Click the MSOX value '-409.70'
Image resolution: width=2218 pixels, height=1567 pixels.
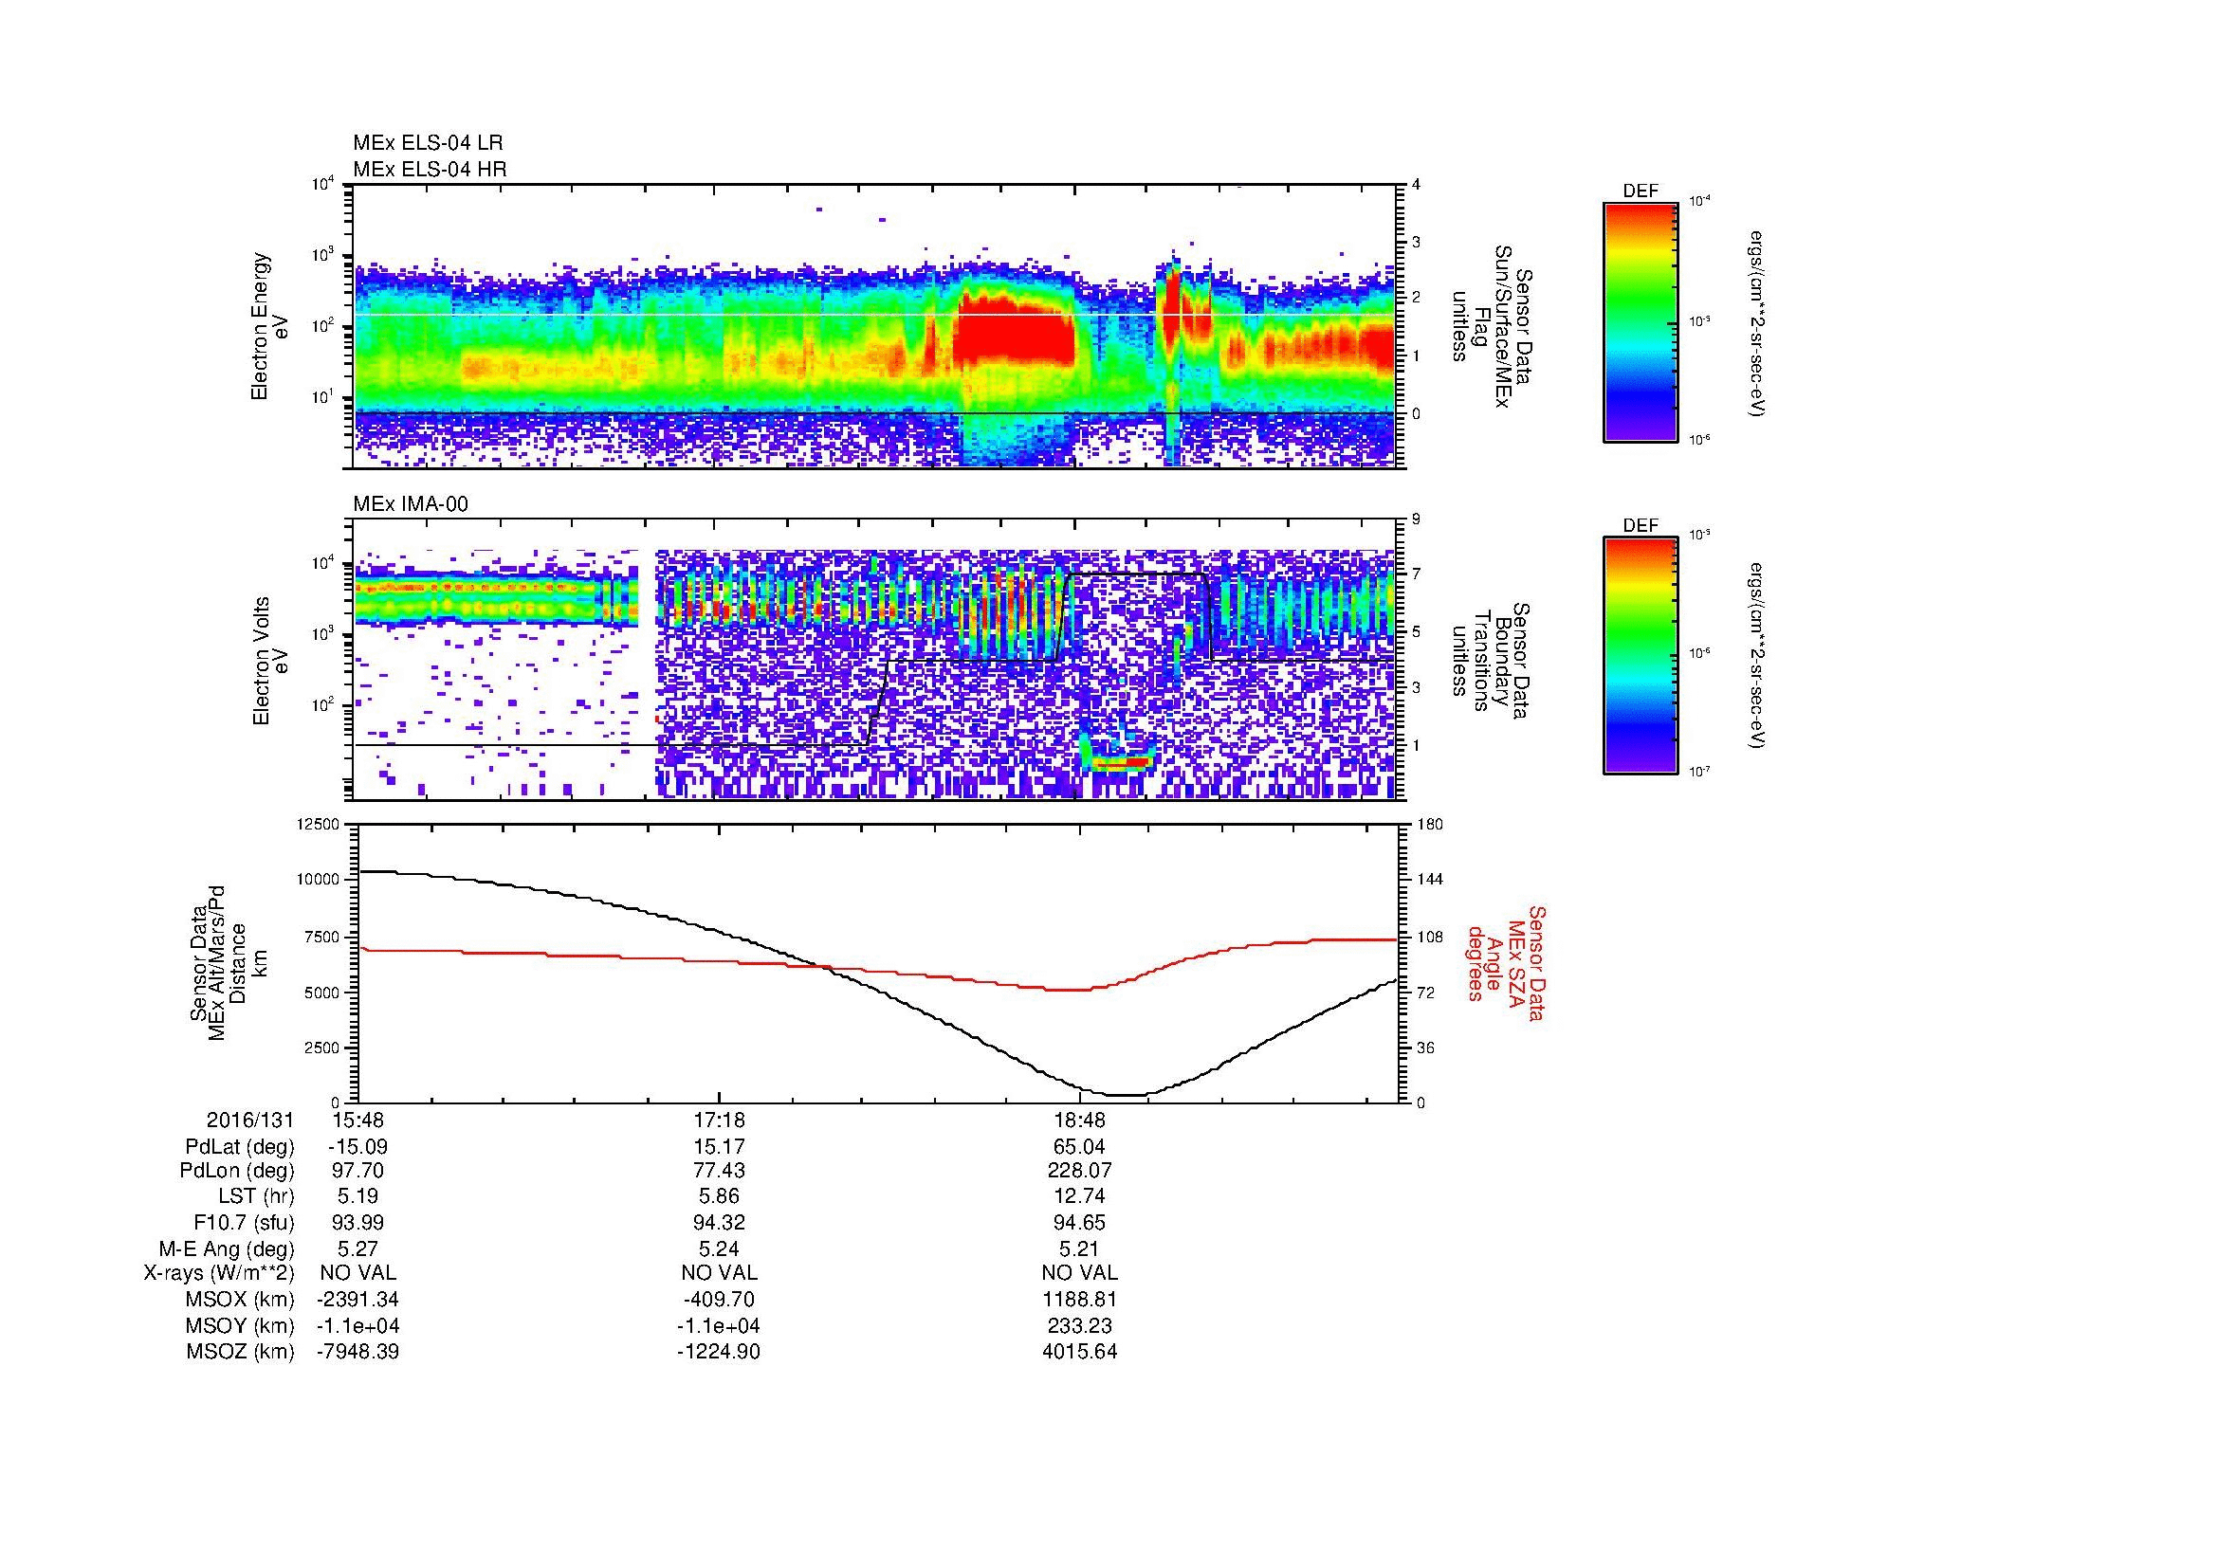719,1301
